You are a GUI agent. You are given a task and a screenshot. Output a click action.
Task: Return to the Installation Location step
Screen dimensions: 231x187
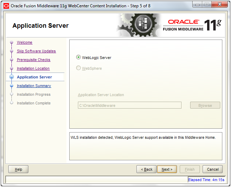pos(33,68)
